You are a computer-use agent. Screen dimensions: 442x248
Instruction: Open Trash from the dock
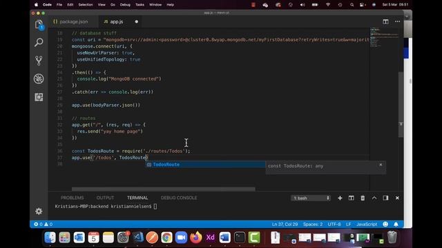coord(392,237)
